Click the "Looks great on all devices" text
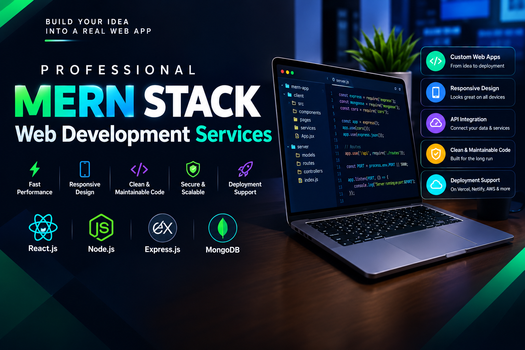 [x=477, y=97]
